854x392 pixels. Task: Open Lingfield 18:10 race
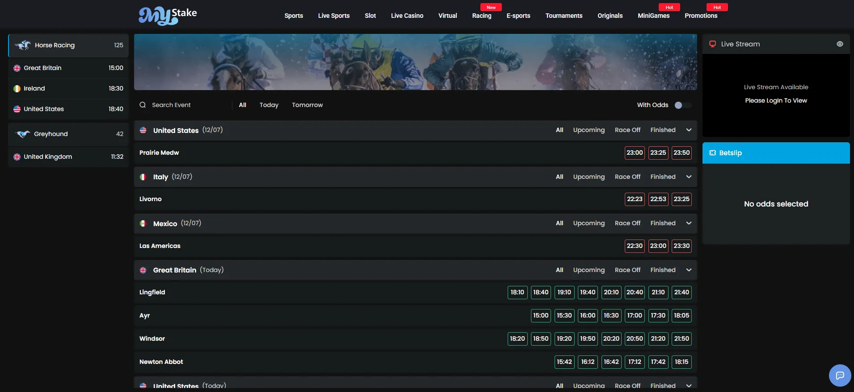pos(517,293)
